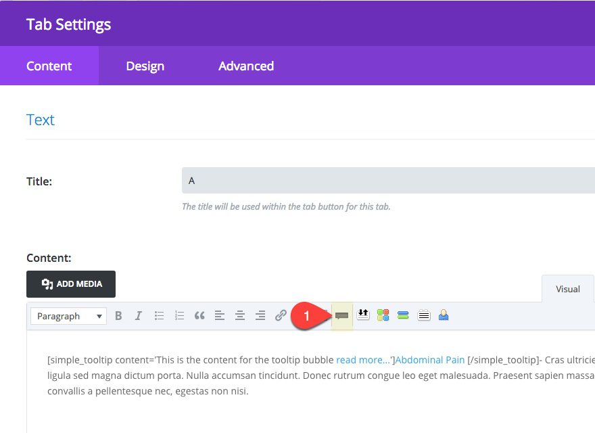
Task: Click the blue and green bars icon
Action: pyautogui.click(x=404, y=315)
